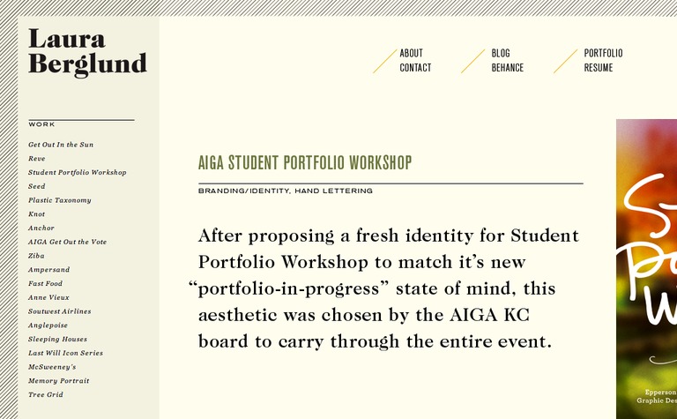Viewport: 677px width, 419px height.
Task: Select the Plastic Taxonomy project
Action: point(60,200)
